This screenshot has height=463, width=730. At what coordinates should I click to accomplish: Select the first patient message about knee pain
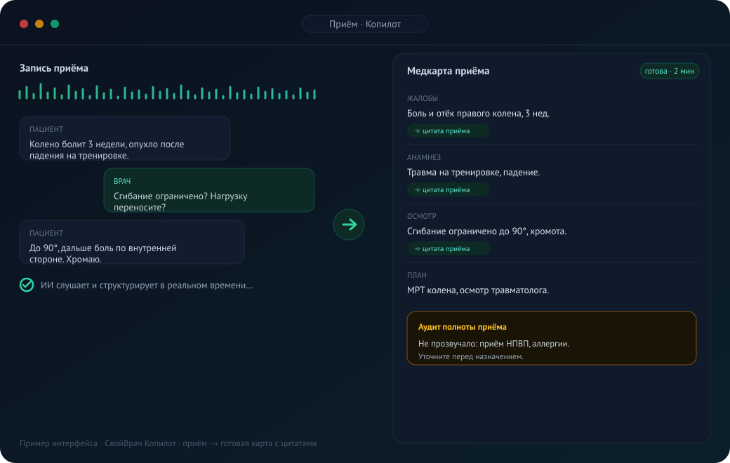point(125,138)
